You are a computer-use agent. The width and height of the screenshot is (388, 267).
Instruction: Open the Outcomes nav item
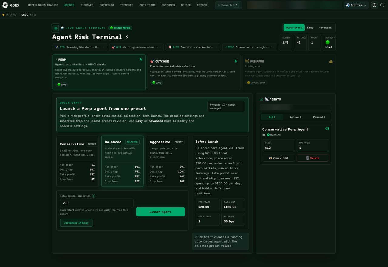pos(168,5)
